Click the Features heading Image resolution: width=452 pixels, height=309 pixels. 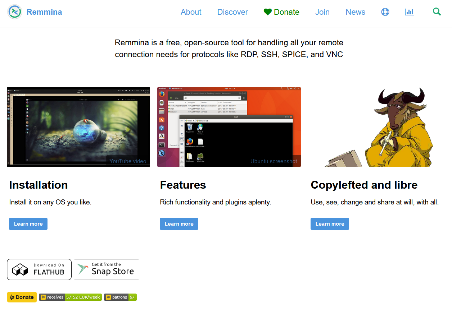coord(183,185)
